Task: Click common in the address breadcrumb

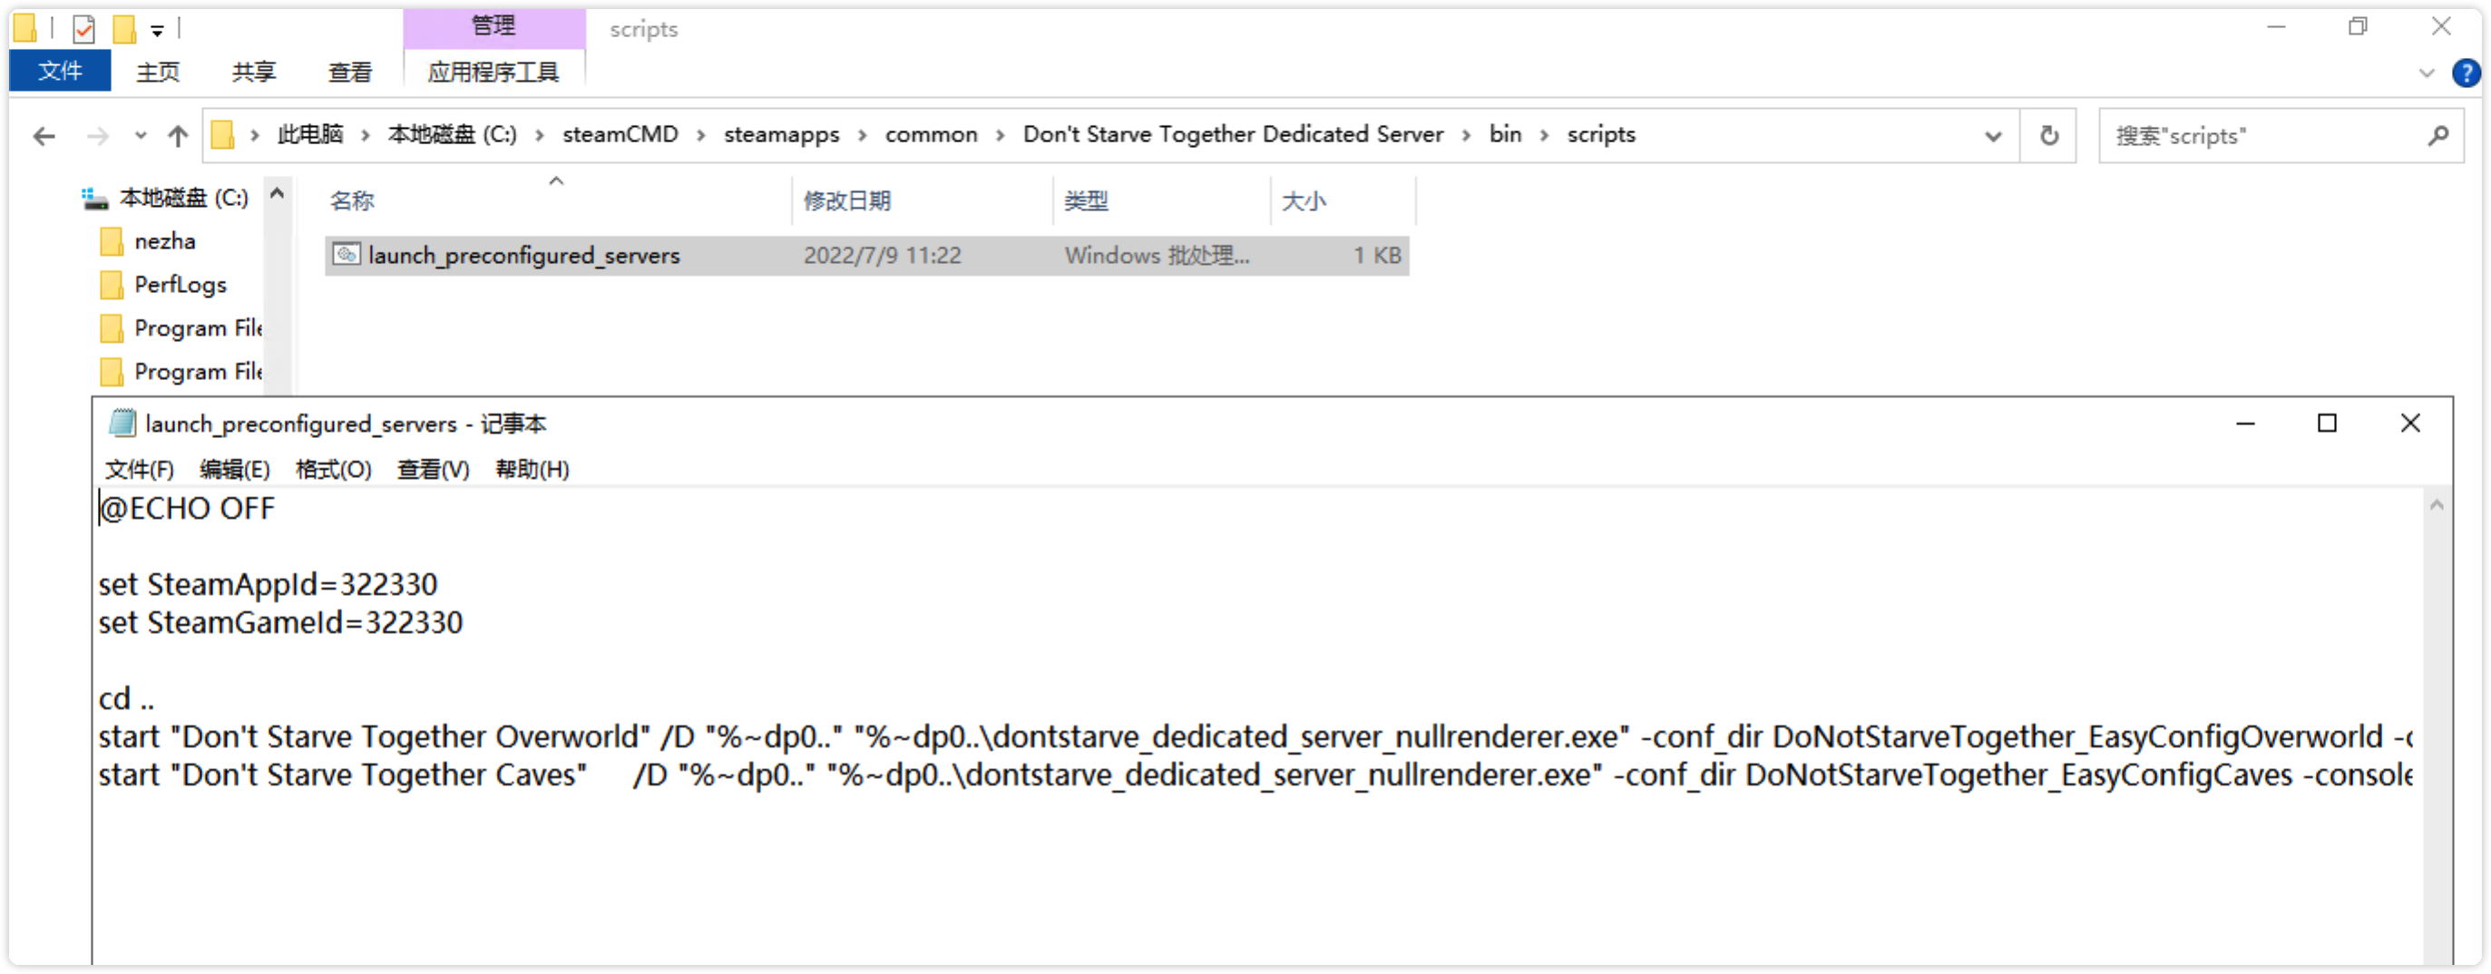Action: click(932, 134)
